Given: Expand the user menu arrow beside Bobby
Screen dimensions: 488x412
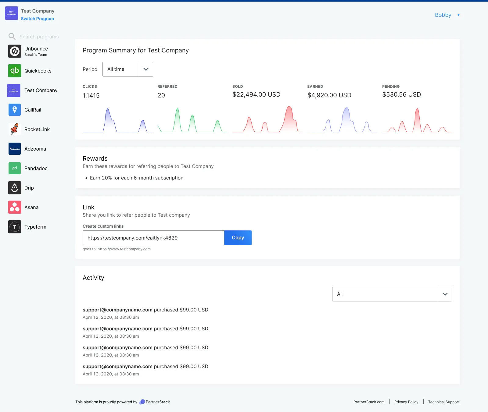Looking at the screenshot, I should point(458,15).
